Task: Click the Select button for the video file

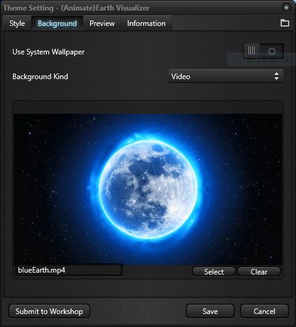Action: click(x=214, y=271)
